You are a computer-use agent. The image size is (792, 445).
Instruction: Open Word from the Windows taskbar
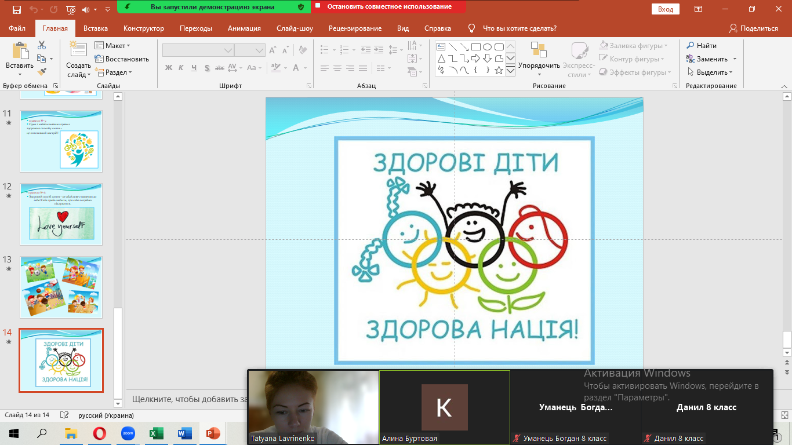tap(184, 433)
